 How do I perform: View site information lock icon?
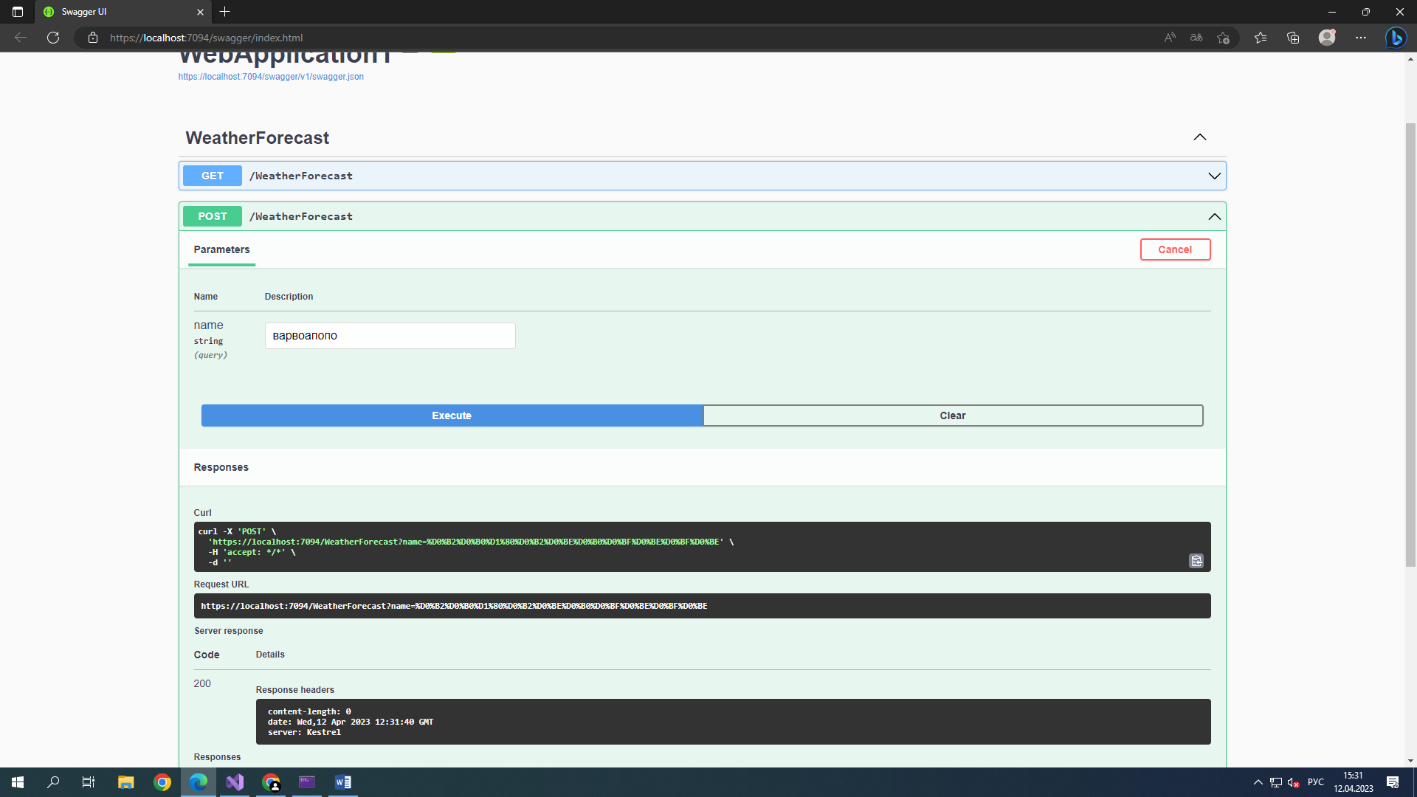tap(93, 38)
